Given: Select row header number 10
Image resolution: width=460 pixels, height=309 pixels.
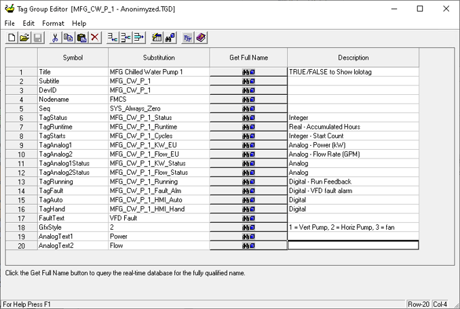Looking at the screenshot, I should pyautogui.click(x=22, y=154).
